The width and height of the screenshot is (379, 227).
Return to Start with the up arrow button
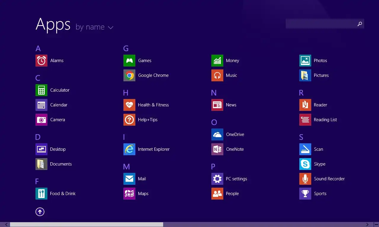(40, 212)
